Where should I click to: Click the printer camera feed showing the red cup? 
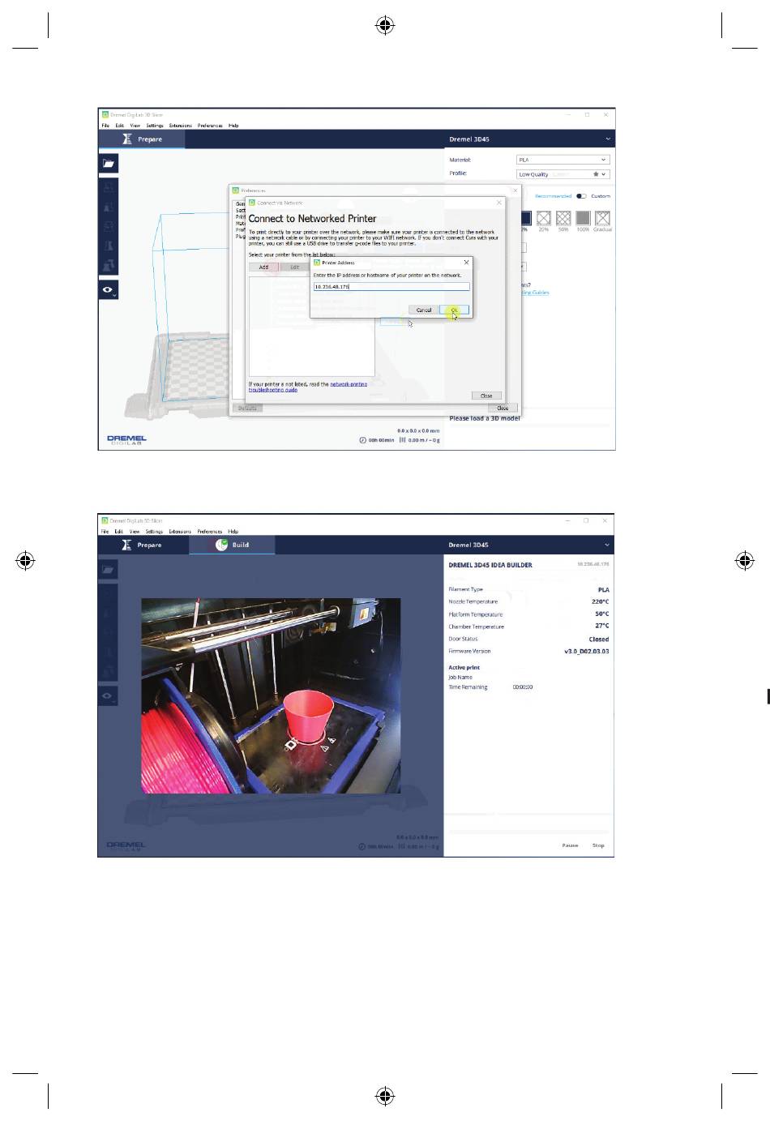coord(271,696)
